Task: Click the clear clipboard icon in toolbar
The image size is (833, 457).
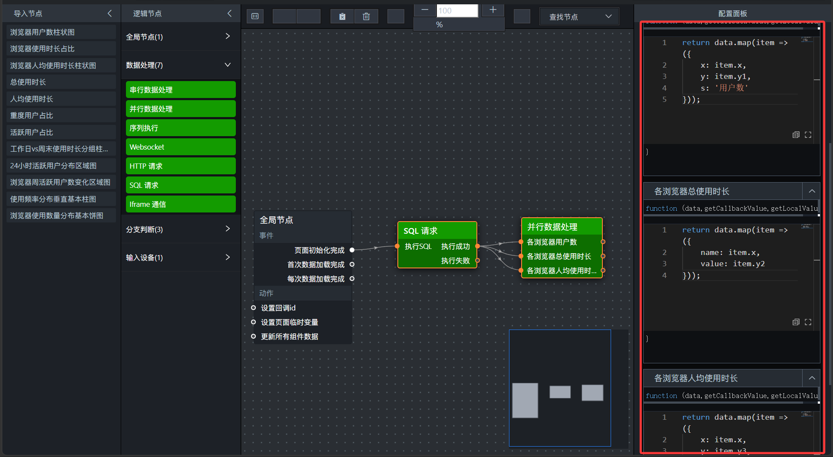Action: coord(342,16)
